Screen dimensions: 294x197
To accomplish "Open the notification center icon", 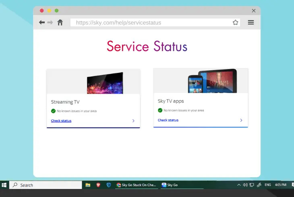I will coord(293,185).
